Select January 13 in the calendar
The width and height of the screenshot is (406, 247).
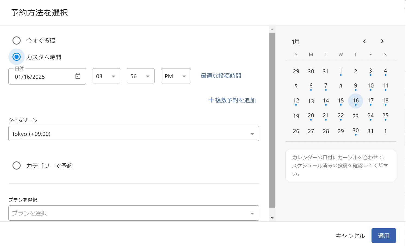click(x=311, y=101)
